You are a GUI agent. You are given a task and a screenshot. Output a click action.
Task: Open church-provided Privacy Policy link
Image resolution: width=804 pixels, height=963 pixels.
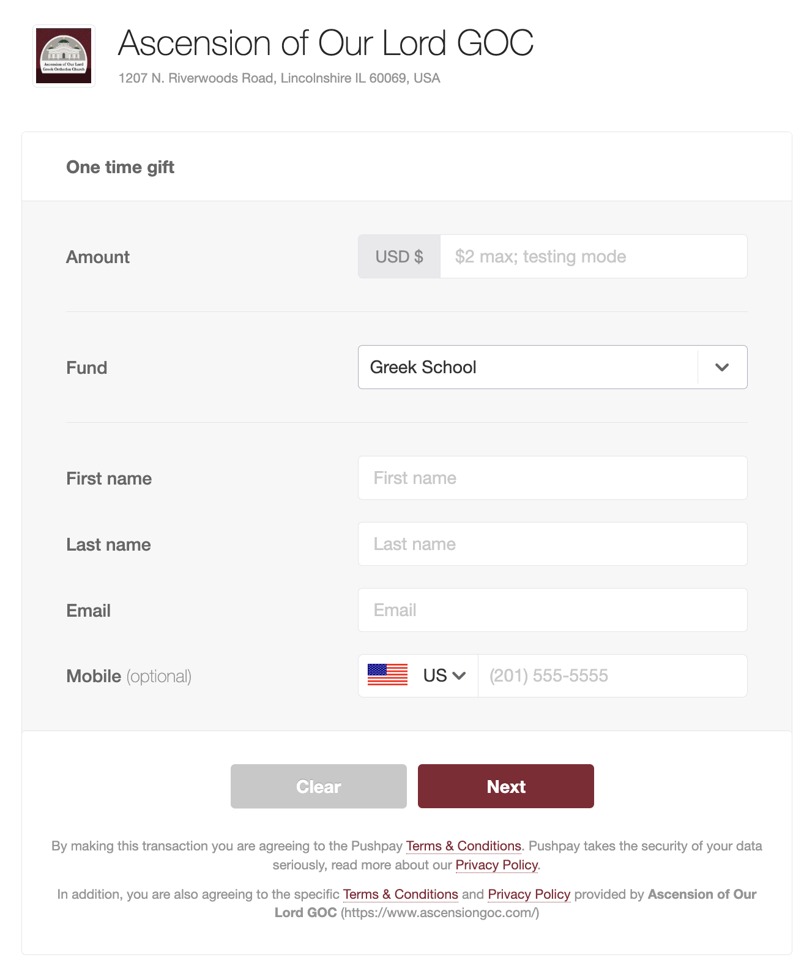529,894
